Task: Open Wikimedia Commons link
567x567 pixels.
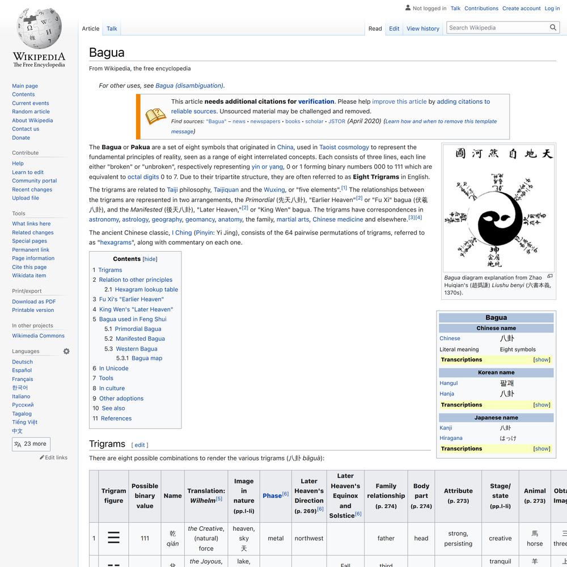Action: pyautogui.click(x=38, y=336)
